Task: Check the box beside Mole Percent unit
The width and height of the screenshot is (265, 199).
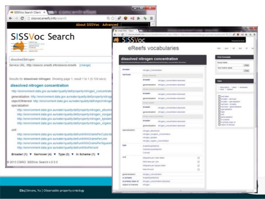Action: 199,170
